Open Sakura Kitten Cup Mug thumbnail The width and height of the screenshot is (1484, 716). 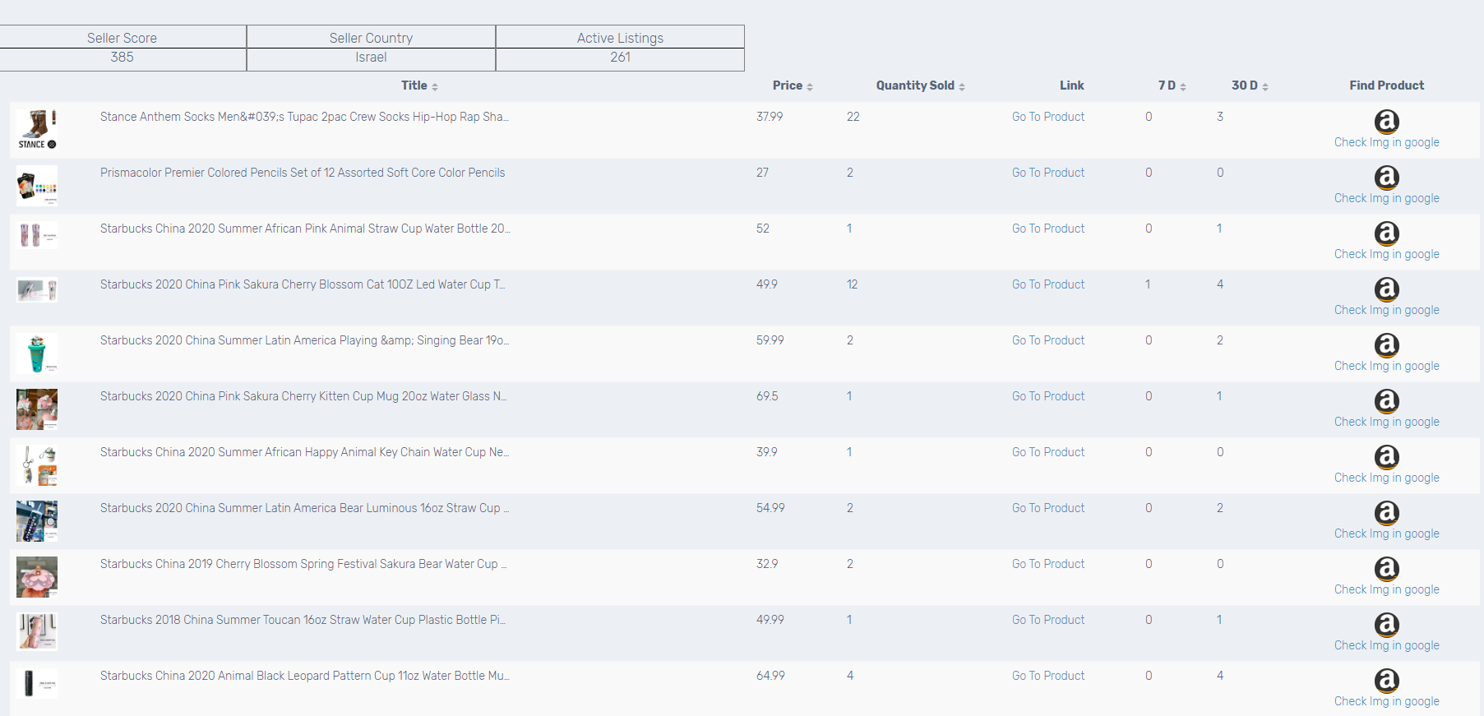37,409
